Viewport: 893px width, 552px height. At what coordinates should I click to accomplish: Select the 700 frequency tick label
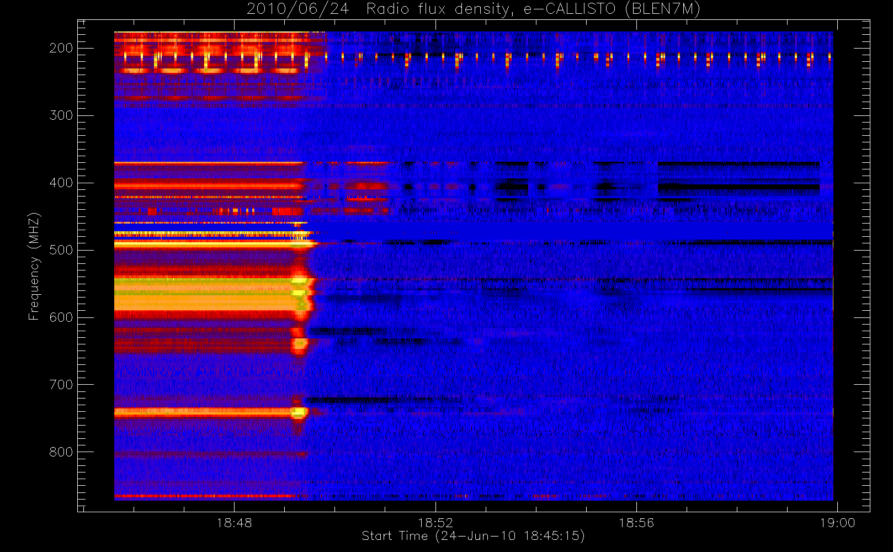(61, 385)
